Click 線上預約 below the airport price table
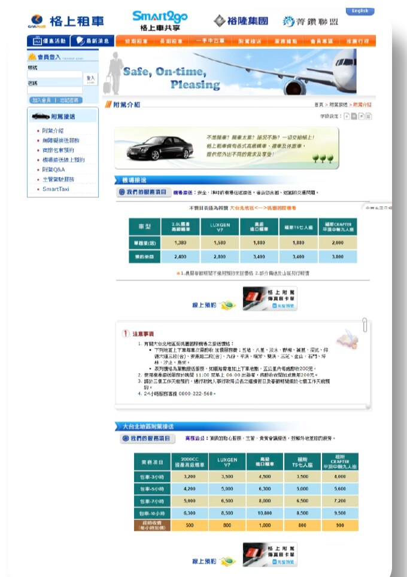Viewport: 407px width, 577px height. coord(204,305)
